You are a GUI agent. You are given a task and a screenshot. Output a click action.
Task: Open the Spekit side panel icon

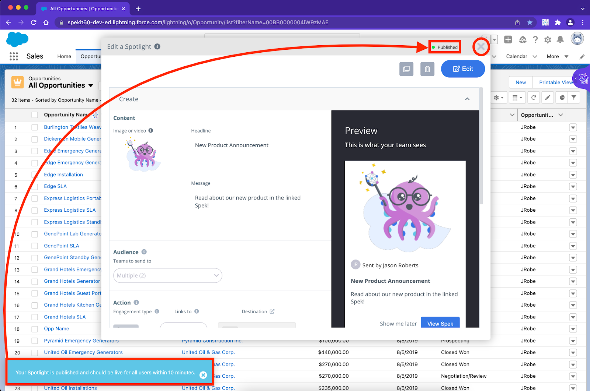tap(583, 79)
